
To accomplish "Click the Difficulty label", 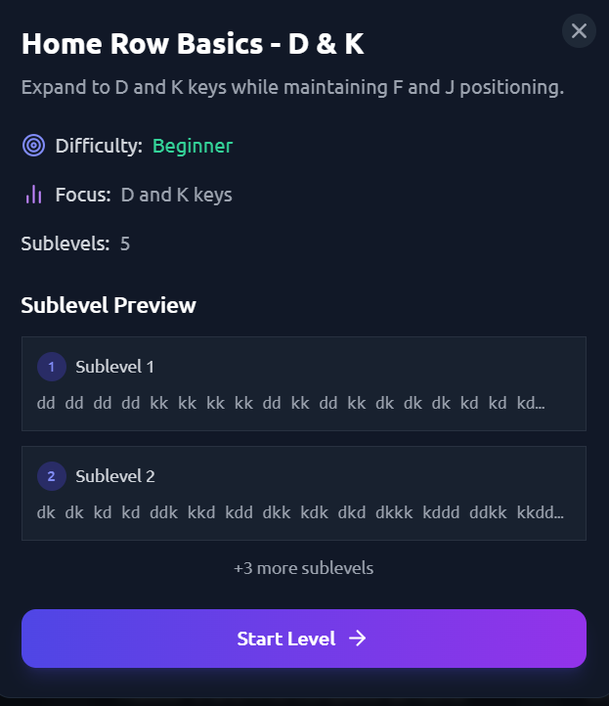I will pos(99,147).
